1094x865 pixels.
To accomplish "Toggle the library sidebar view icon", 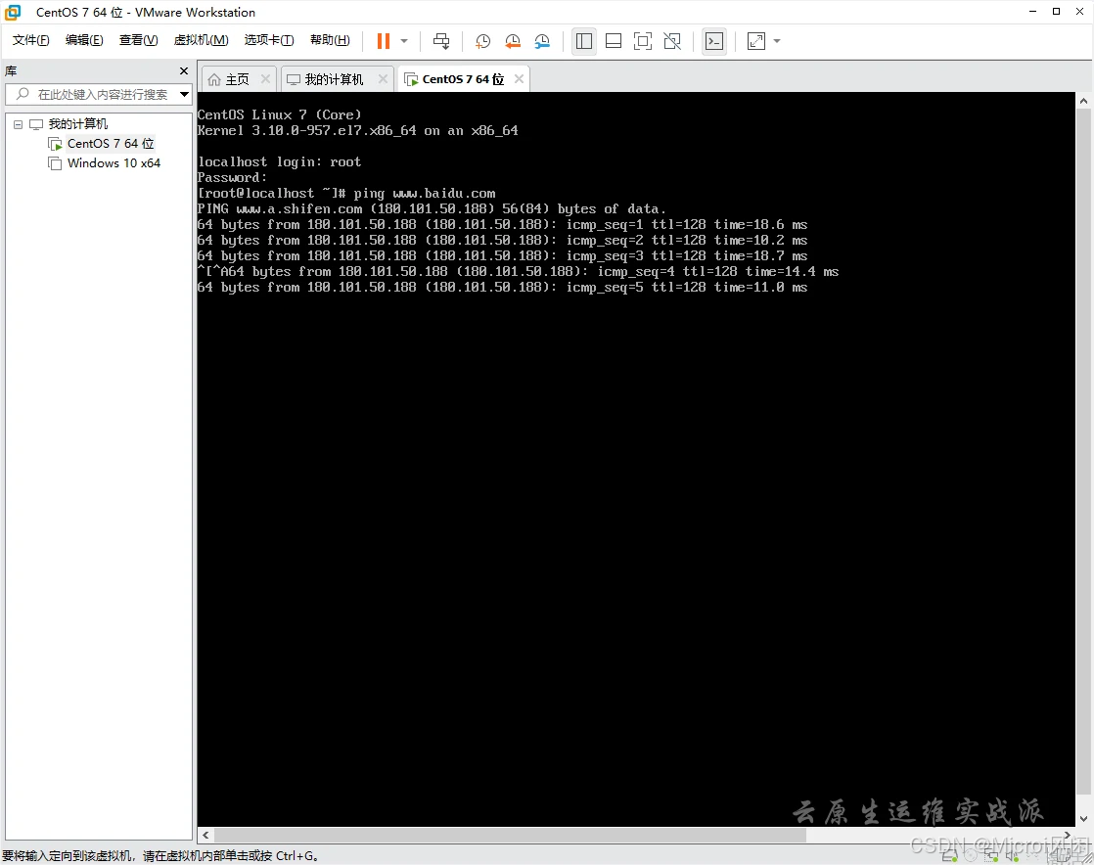I will (x=584, y=41).
